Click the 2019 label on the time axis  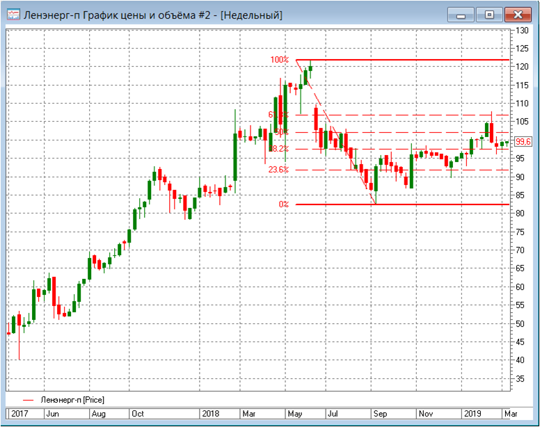coord(473,413)
